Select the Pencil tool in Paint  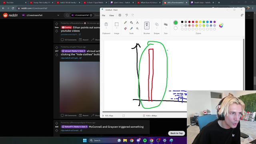coord(125,22)
